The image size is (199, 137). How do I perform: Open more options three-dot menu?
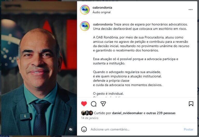[190, 10]
